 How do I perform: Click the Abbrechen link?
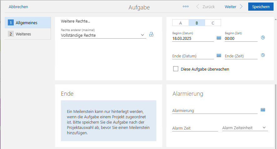coord(18,7)
